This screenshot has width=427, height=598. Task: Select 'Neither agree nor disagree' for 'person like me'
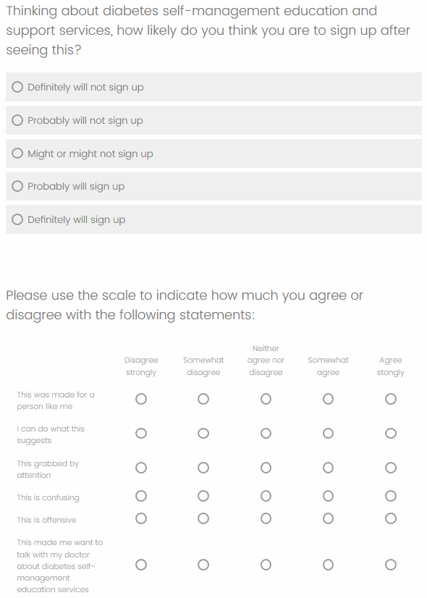point(266,399)
